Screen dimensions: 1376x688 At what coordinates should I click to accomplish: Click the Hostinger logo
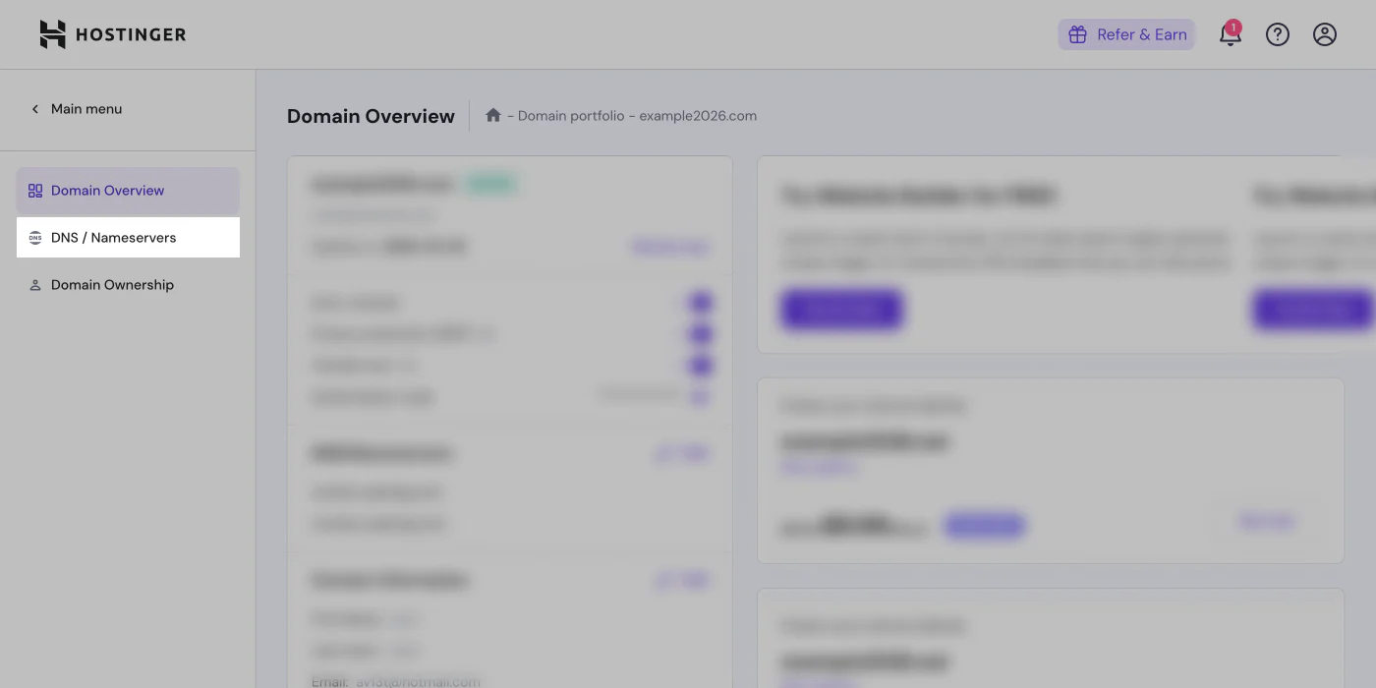[111, 33]
